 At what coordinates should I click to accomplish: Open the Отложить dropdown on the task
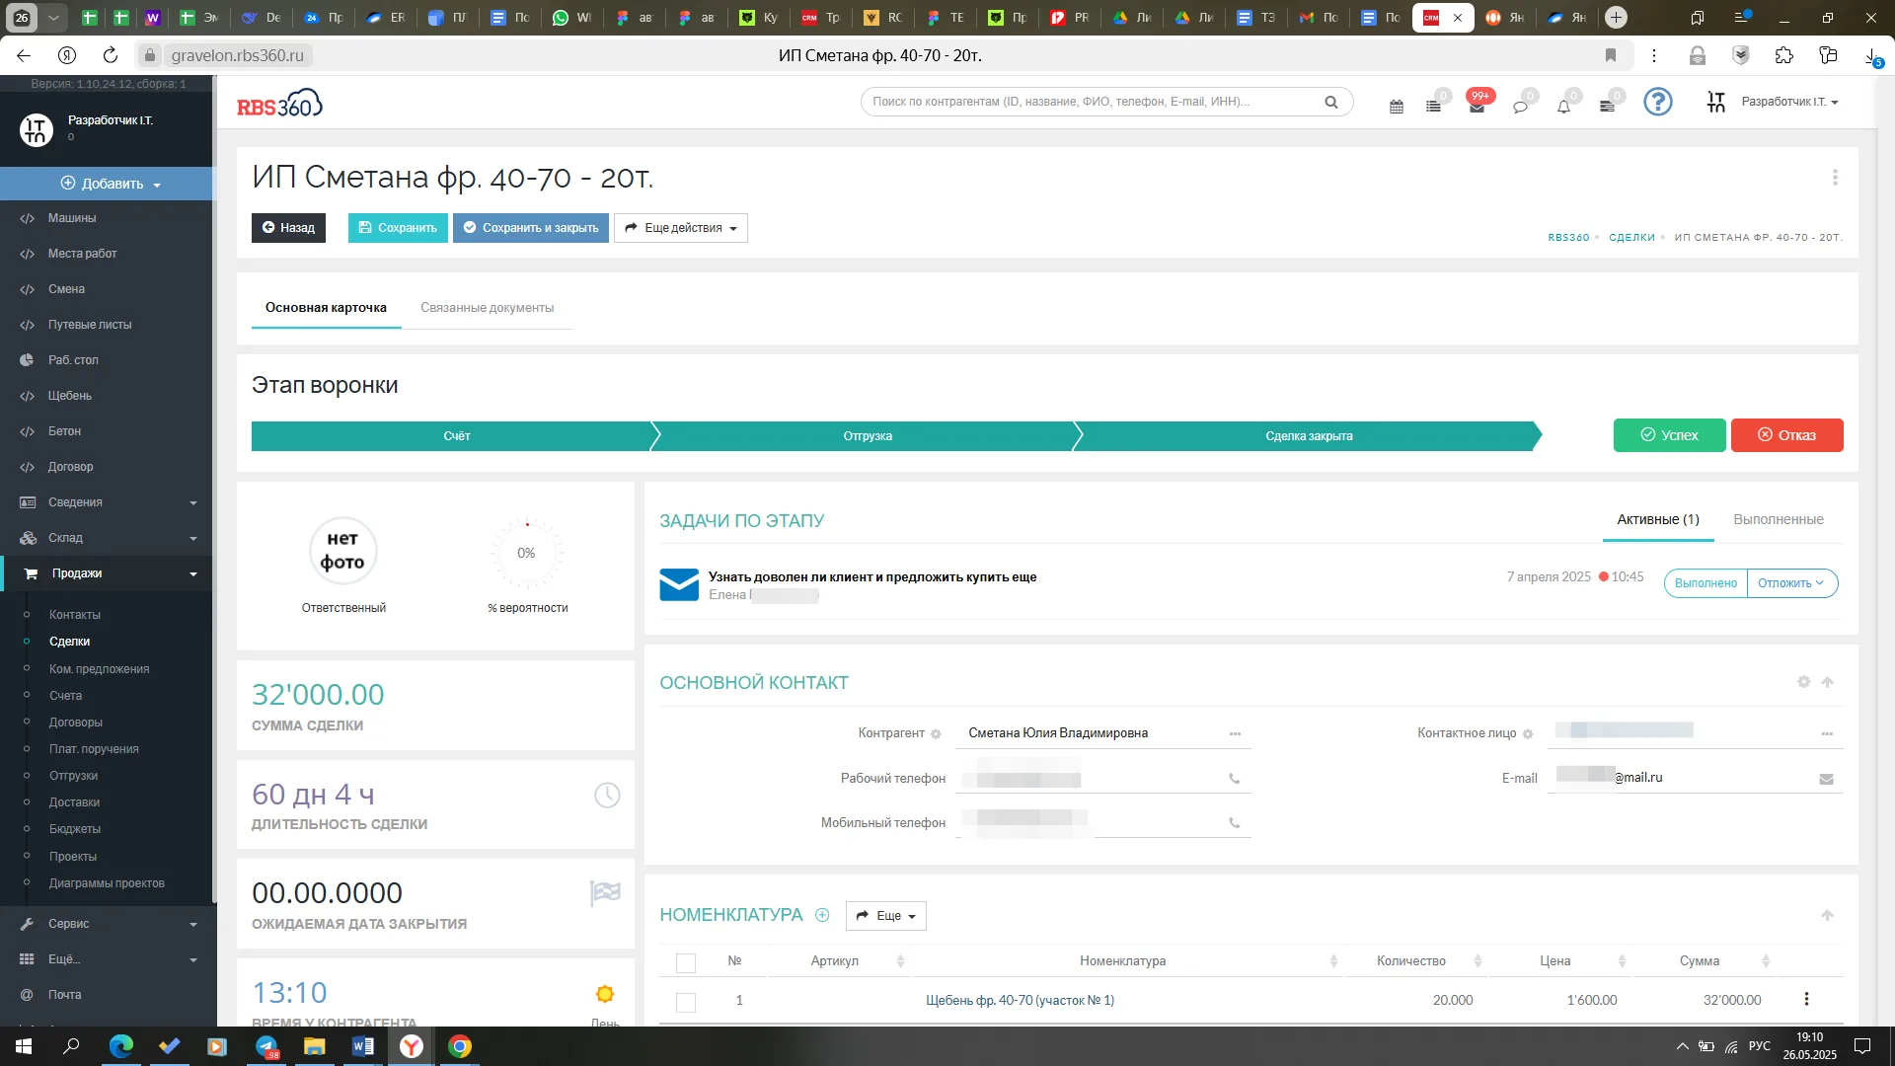click(1791, 583)
